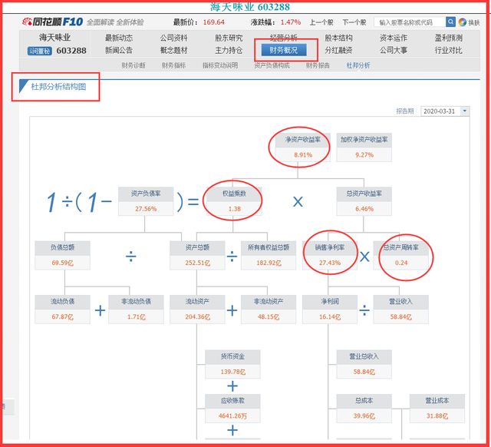Image resolution: width=491 pixels, height=447 pixels.
Task: Open the 公司大事 tab
Action: pos(394,50)
